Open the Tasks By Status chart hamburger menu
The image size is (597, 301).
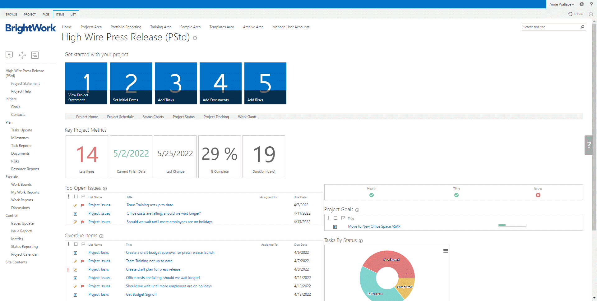[446, 251]
